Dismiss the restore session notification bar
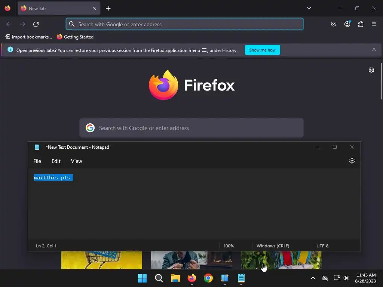The width and height of the screenshot is (383, 287). tap(374, 50)
